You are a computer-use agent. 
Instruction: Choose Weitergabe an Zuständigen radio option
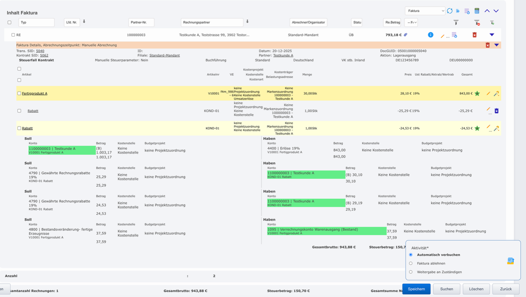pos(411,272)
